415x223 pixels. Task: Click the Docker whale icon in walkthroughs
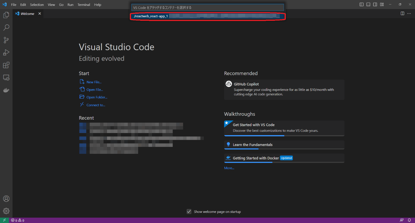click(228, 158)
